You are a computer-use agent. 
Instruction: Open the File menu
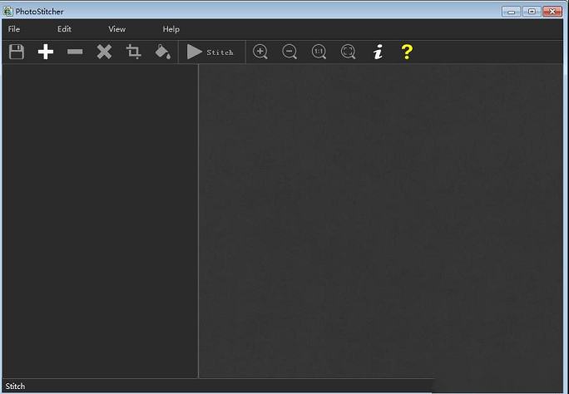[14, 29]
